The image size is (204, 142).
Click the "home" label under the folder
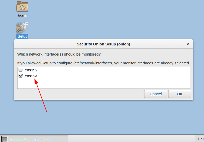pos(22,16)
